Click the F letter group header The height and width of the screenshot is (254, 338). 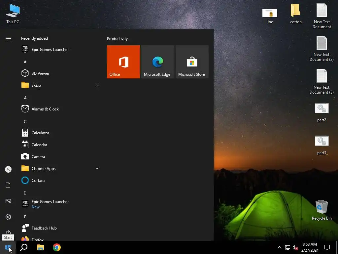[25, 217]
